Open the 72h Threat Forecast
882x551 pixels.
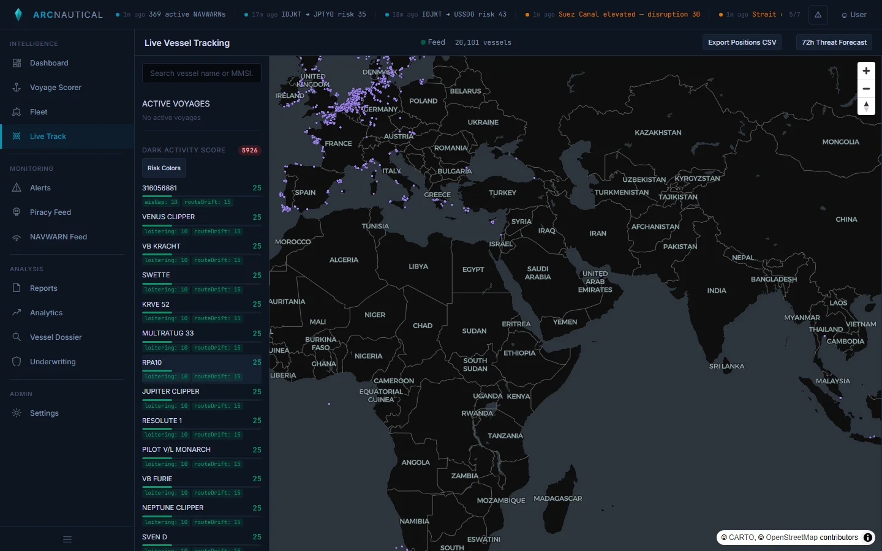(x=834, y=42)
